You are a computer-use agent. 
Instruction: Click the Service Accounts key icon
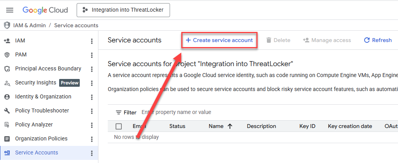point(7,153)
